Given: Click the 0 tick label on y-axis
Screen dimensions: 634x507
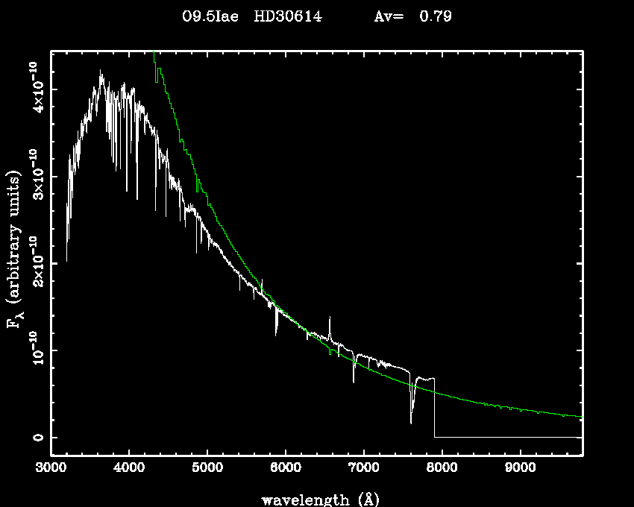Looking at the screenshot, I should [x=37, y=438].
